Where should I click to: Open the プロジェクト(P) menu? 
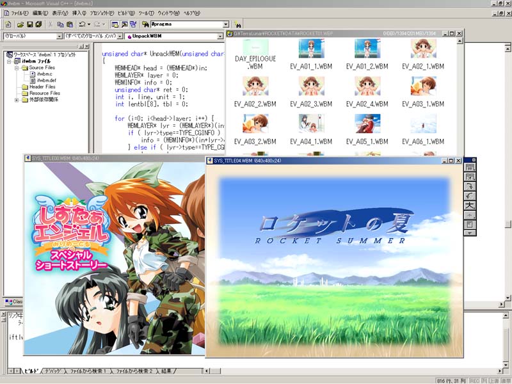tap(102, 13)
